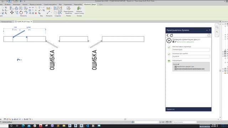Go back in Dynamo Player
The image size is (228, 128).
[x=167, y=35]
